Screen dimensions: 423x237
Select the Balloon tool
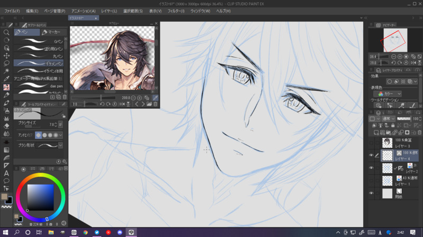tap(6, 181)
